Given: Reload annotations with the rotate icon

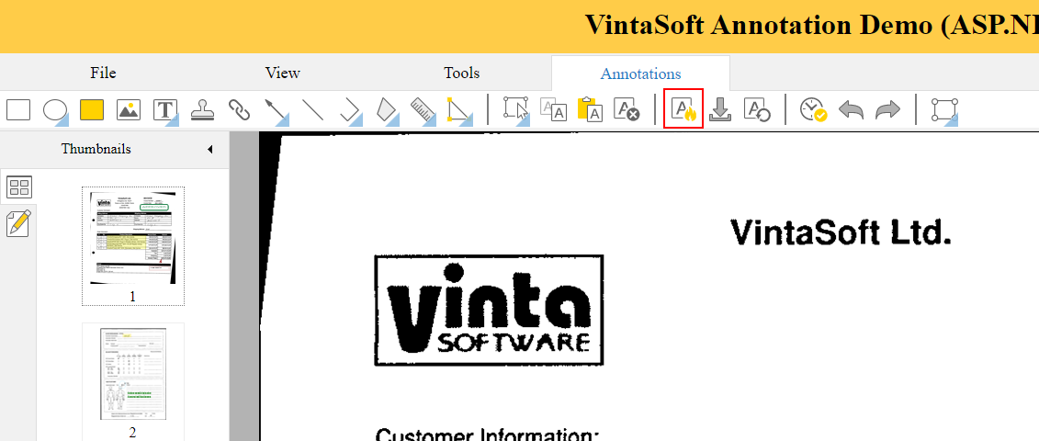Looking at the screenshot, I should [x=757, y=109].
